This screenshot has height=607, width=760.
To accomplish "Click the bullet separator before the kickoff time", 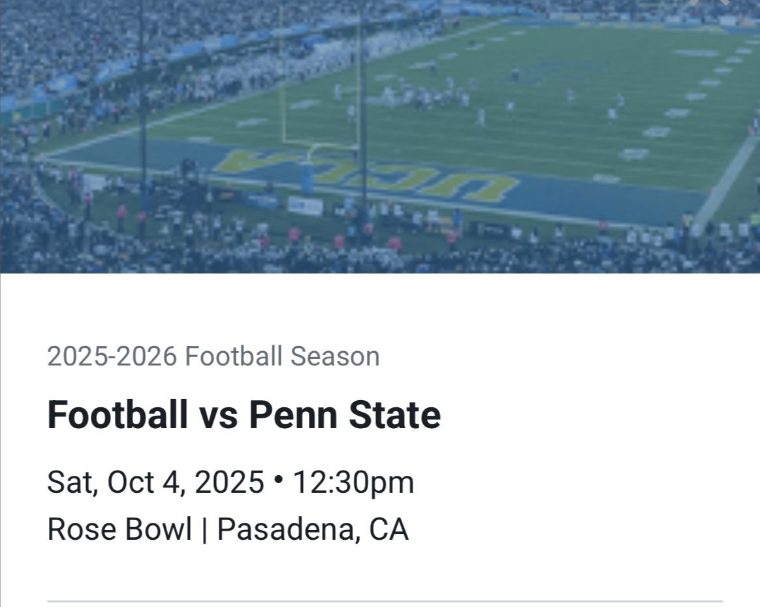I will (x=279, y=480).
